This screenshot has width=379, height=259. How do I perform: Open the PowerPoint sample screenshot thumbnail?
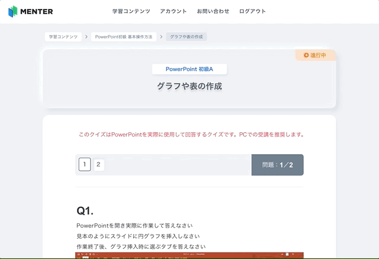click(189, 255)
